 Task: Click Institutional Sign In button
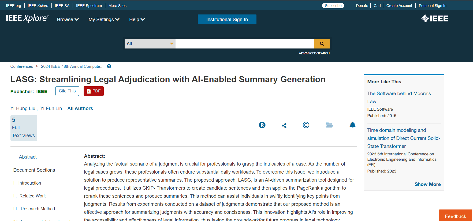coord(227,20)
